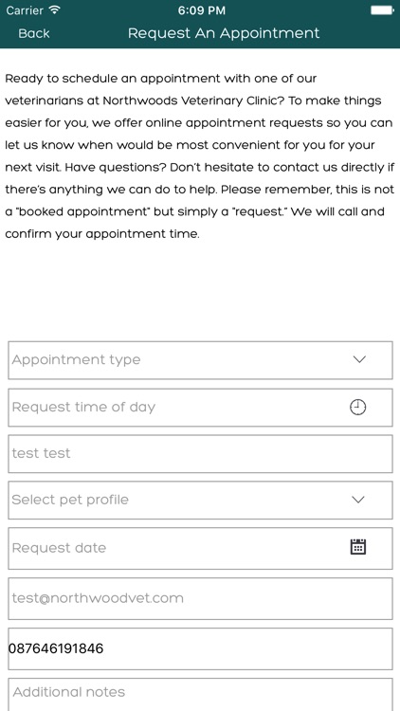Open the calendar icon for Request date
Image resolution: width=400 pixels, height=711 pixels.
(x=358, y=547)
